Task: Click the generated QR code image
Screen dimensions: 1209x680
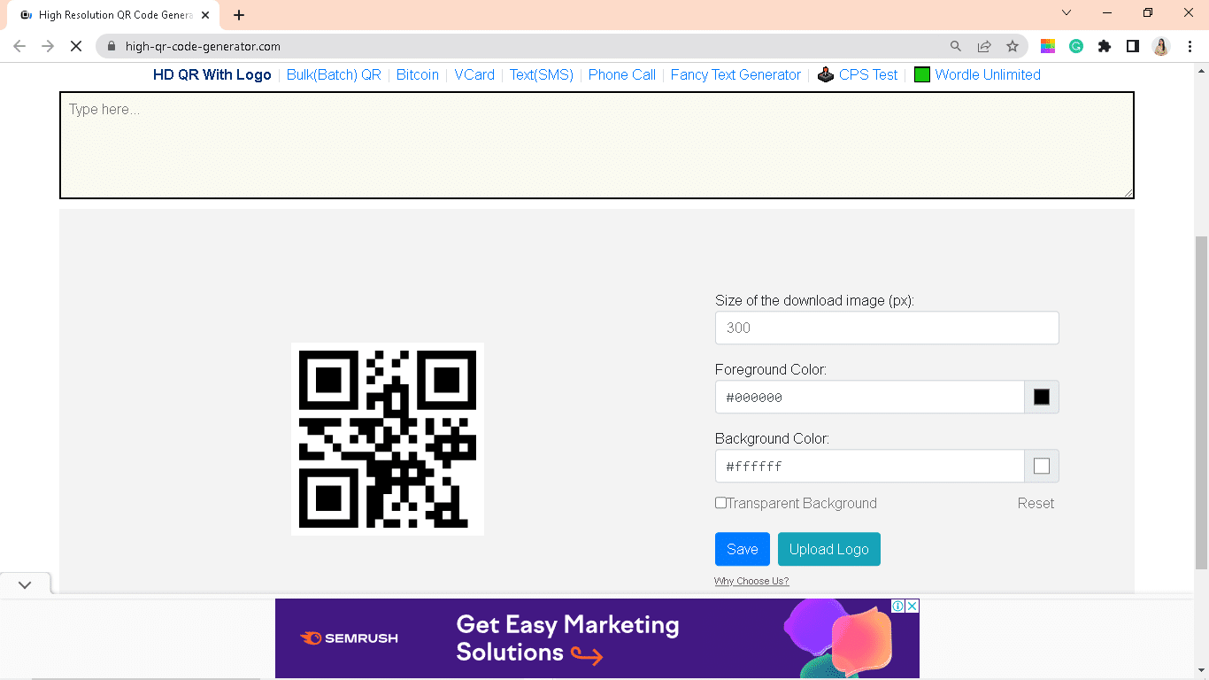Action: pyautogui.click(x=388, y=439)
